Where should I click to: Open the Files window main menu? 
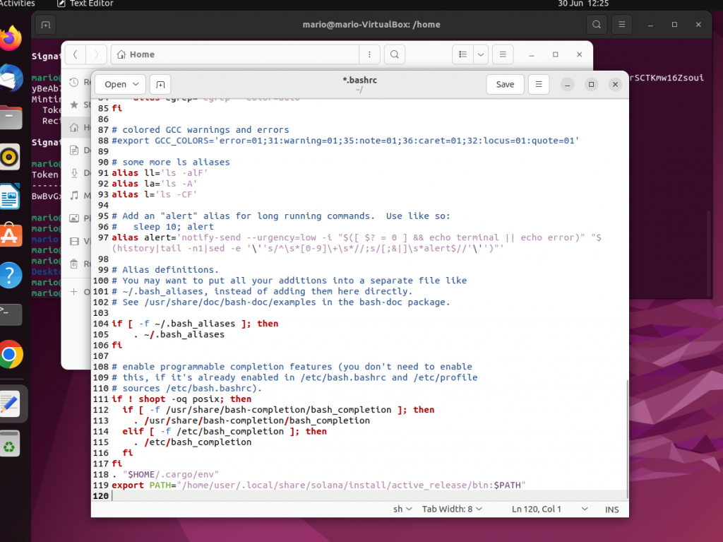[x=503, y=54]
